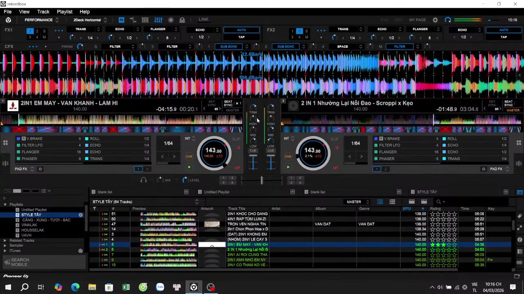Switch browser to list view icon
Image resolution: width=524 pixels, height=294 pixels.
coord(380,202)
